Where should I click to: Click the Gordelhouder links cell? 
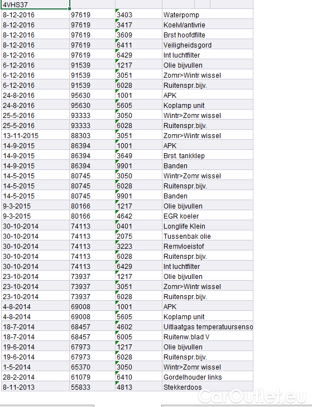tap(208, 377)
